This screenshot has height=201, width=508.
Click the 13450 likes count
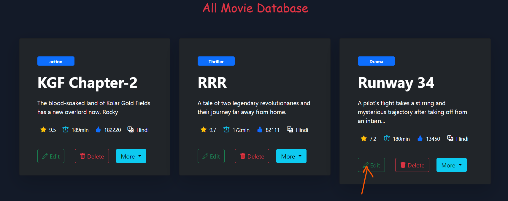click(x=433, y=139)
